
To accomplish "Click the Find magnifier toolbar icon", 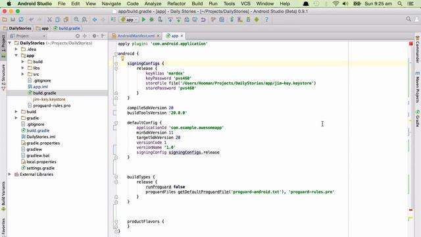I will tap(76, 20).
